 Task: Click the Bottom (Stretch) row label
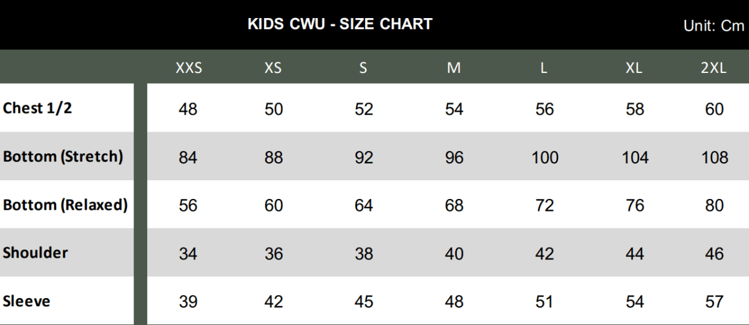[x=63, y=157]
